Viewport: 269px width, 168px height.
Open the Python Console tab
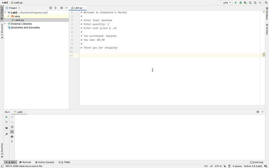pyautogui.click(x=44, y=162)
